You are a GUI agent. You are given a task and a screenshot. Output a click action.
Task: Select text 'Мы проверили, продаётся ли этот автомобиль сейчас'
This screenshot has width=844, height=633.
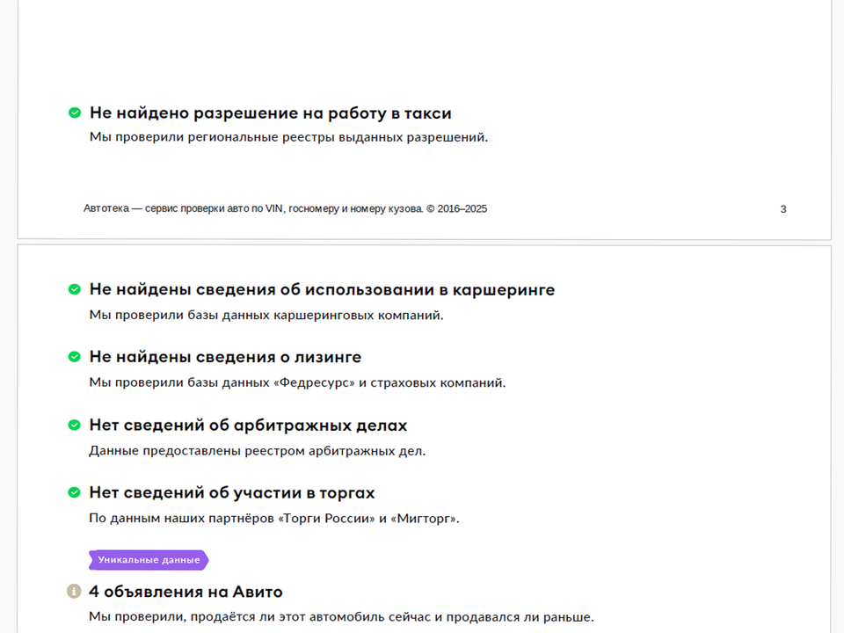click(259, 617)
